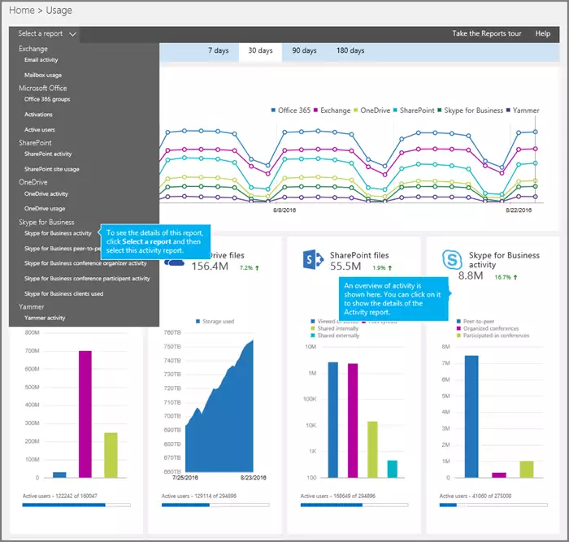
Task: Select the OneDrive usage report
Action: click(44, 209)
